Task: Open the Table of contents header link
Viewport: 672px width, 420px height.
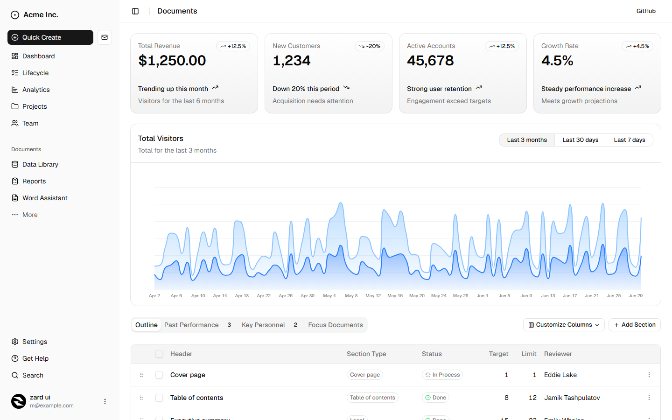Action: [x=196, y=398]
